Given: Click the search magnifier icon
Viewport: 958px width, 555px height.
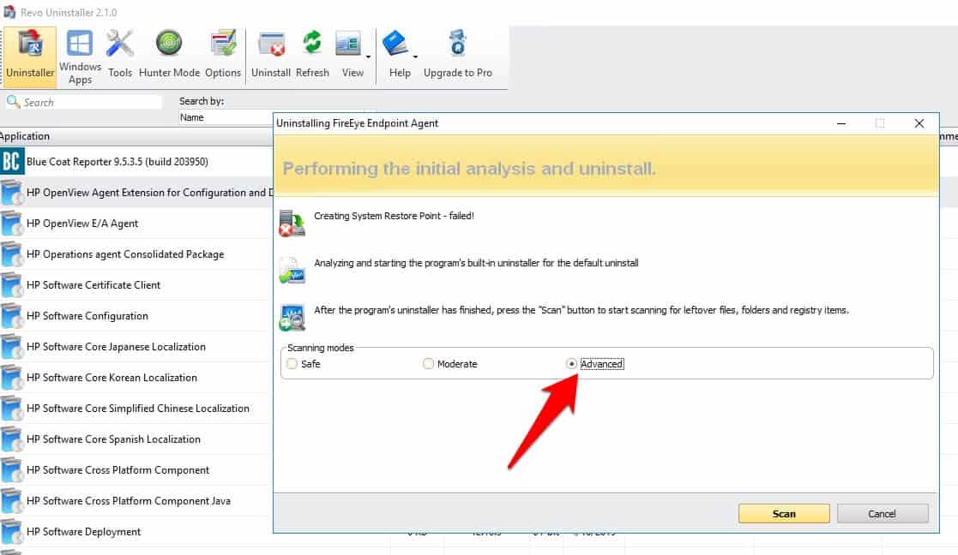Looking at the screenshot, I should point(13,101).
